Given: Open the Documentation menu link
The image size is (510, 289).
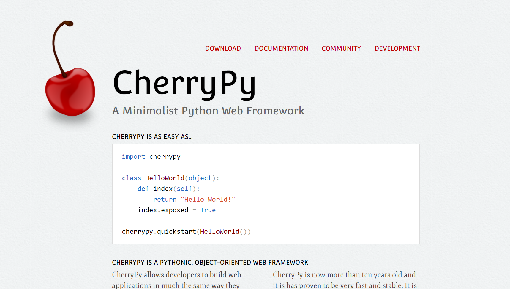Looking at the screenshot, I should coord(281,48).
